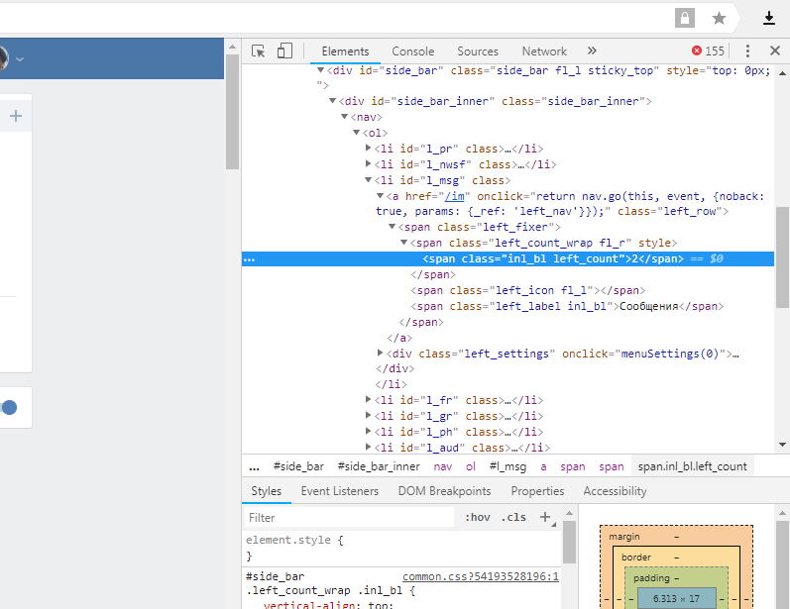790x609 pixels.
Task: Open the Event Listeners sub-tab
Action: coord(340,491)
